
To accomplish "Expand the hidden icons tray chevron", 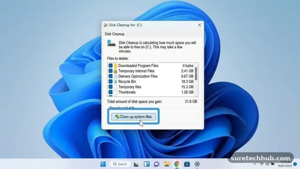I will pyautogui.click(x=255, y=164).
